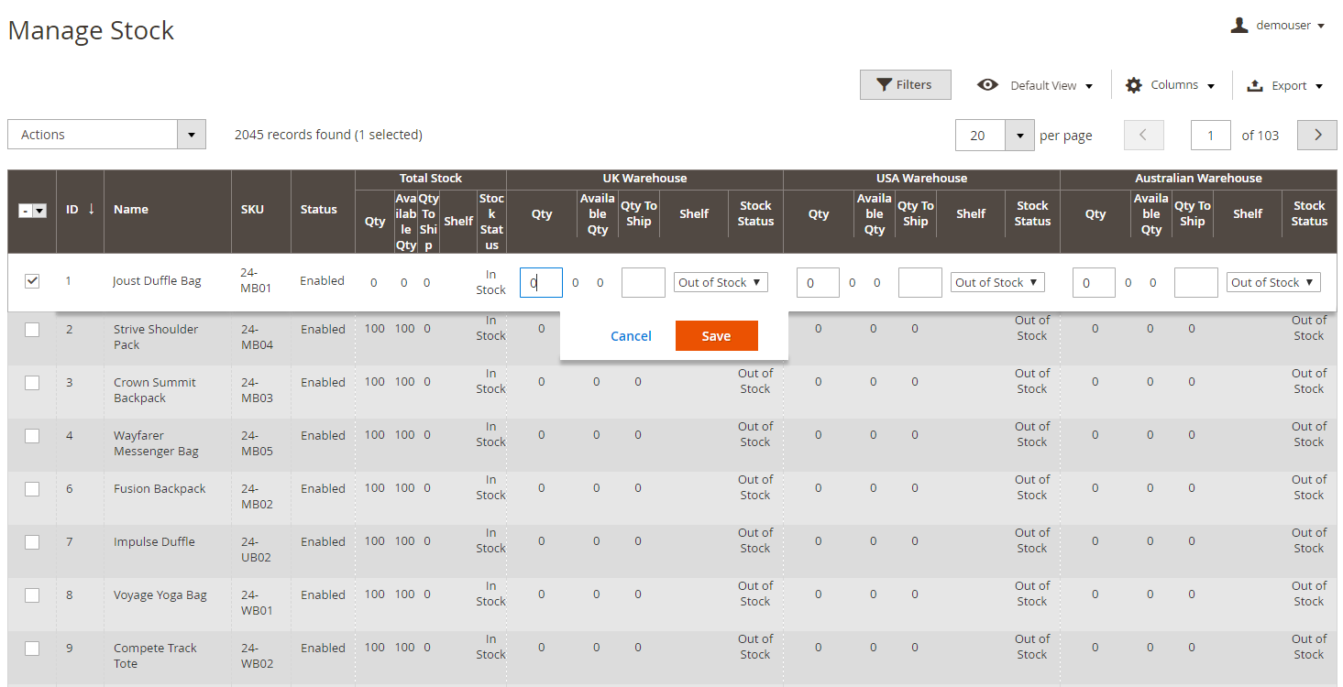Expand the per page count dropdown
1343x687 pixels.
1019,135
